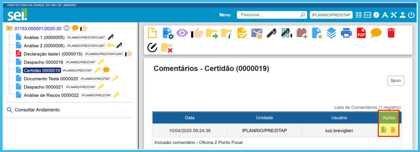Open the Menu in the top bar
The width and height of the screenshot is (420, 152).
[225, 15]
